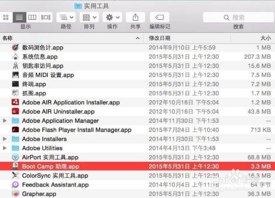Image resolution: width=275 pixels, height=198 pixels.
Task: Click date 2014年9月10日 上午5:59
Action: point(182,48)
